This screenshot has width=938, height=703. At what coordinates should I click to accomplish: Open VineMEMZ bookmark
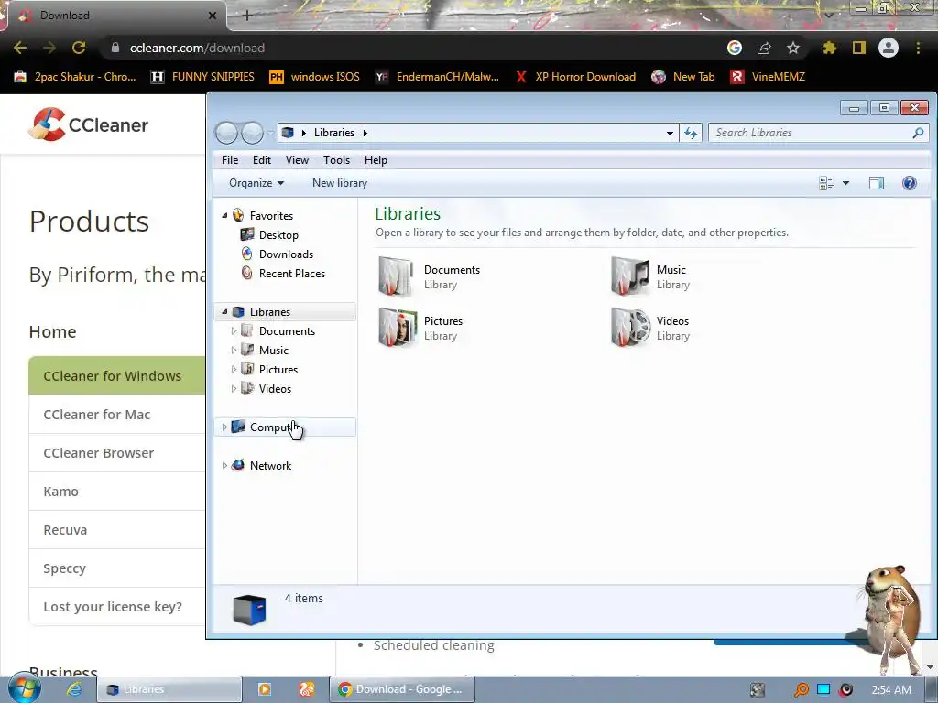(769, 77)
